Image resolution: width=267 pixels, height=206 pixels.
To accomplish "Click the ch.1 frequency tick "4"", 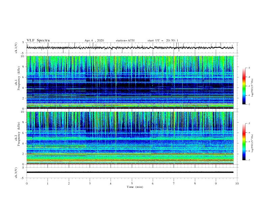I will (24, 88).
